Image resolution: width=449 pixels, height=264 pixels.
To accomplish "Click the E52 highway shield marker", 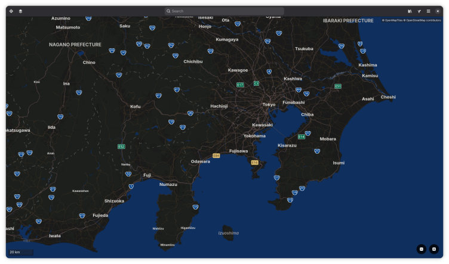I will (x=121, y=146).
